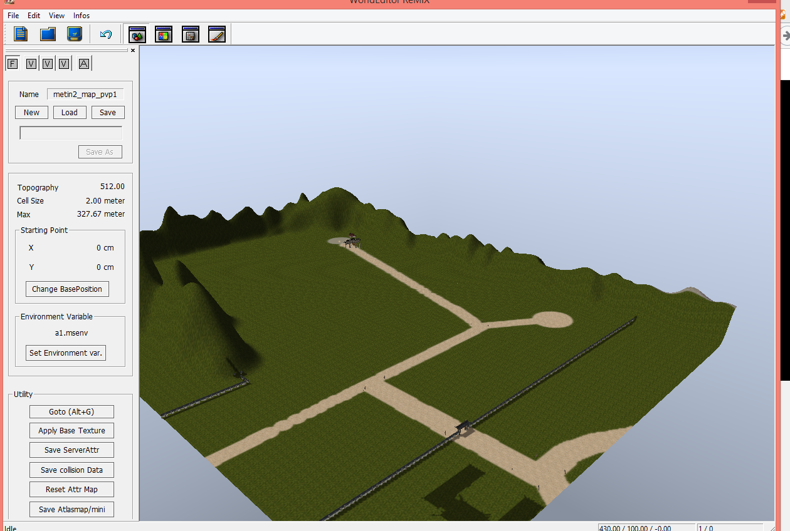Click the circular dirt plaza in the viewport

[552, 320]
